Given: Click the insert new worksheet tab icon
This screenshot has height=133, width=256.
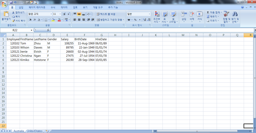Looking at the screenshot, I should (x=47, y=131).
